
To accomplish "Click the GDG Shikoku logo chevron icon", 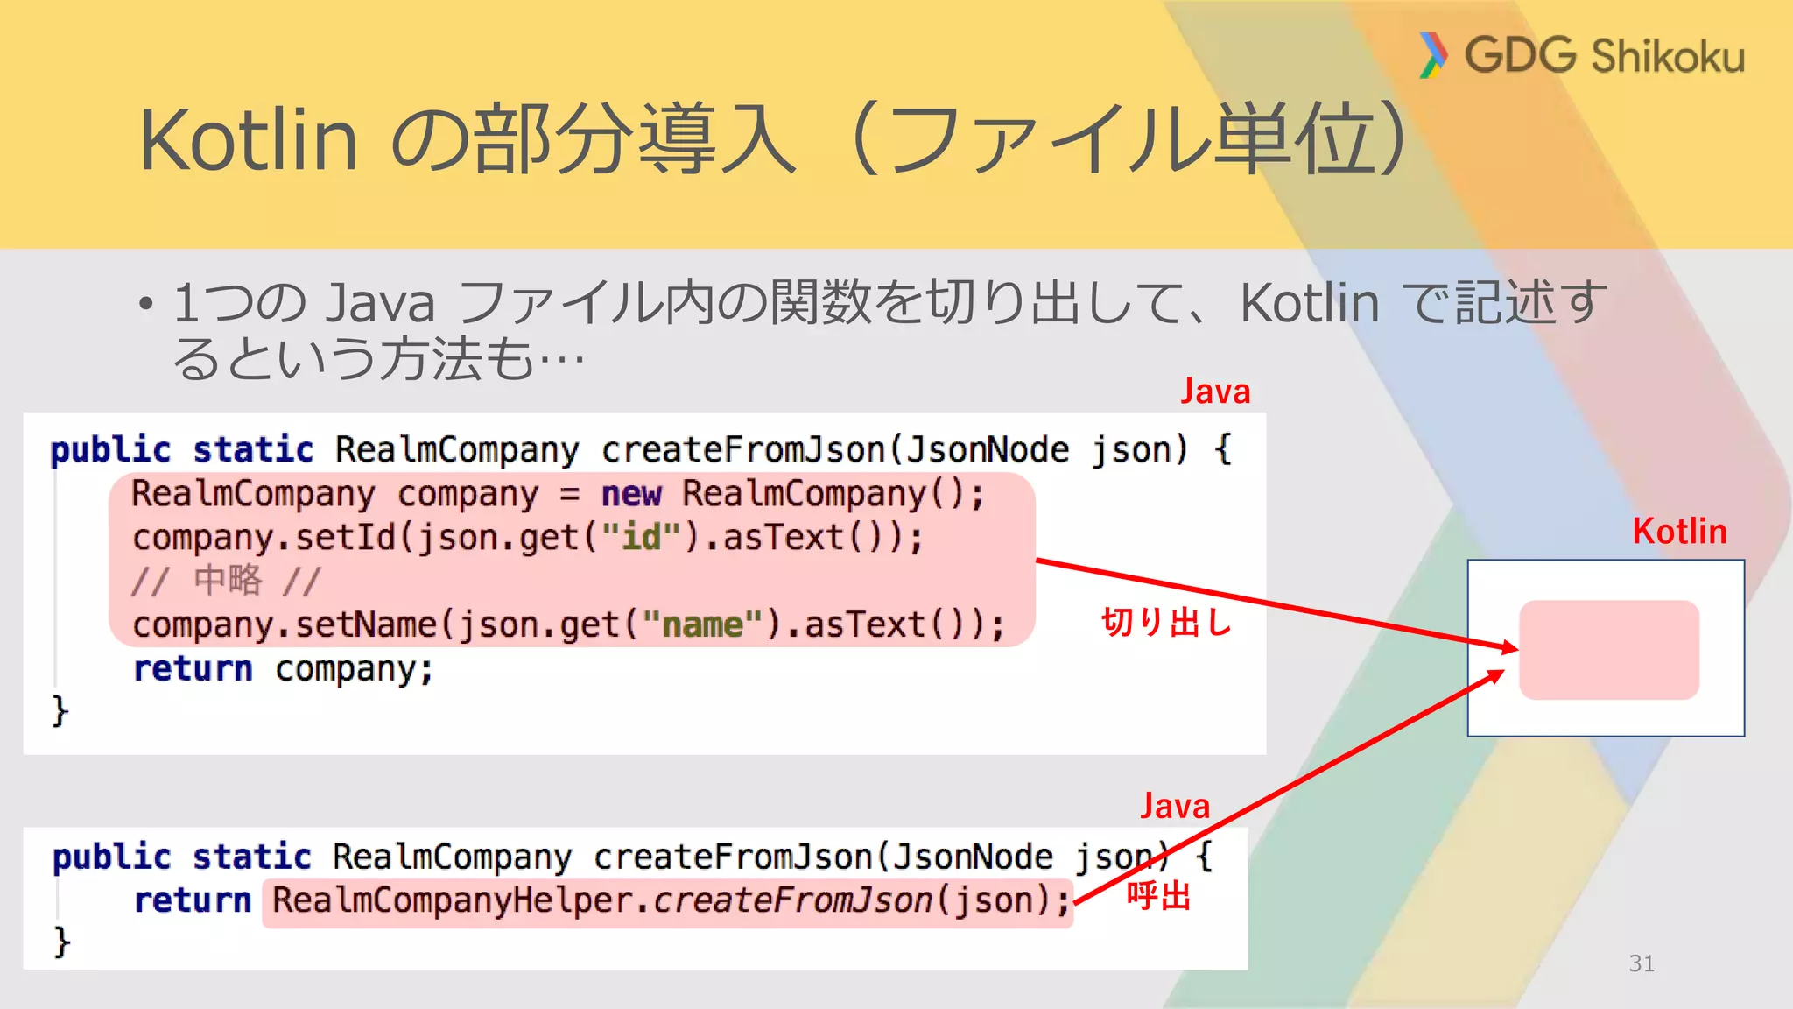I will coord(1432,54).
